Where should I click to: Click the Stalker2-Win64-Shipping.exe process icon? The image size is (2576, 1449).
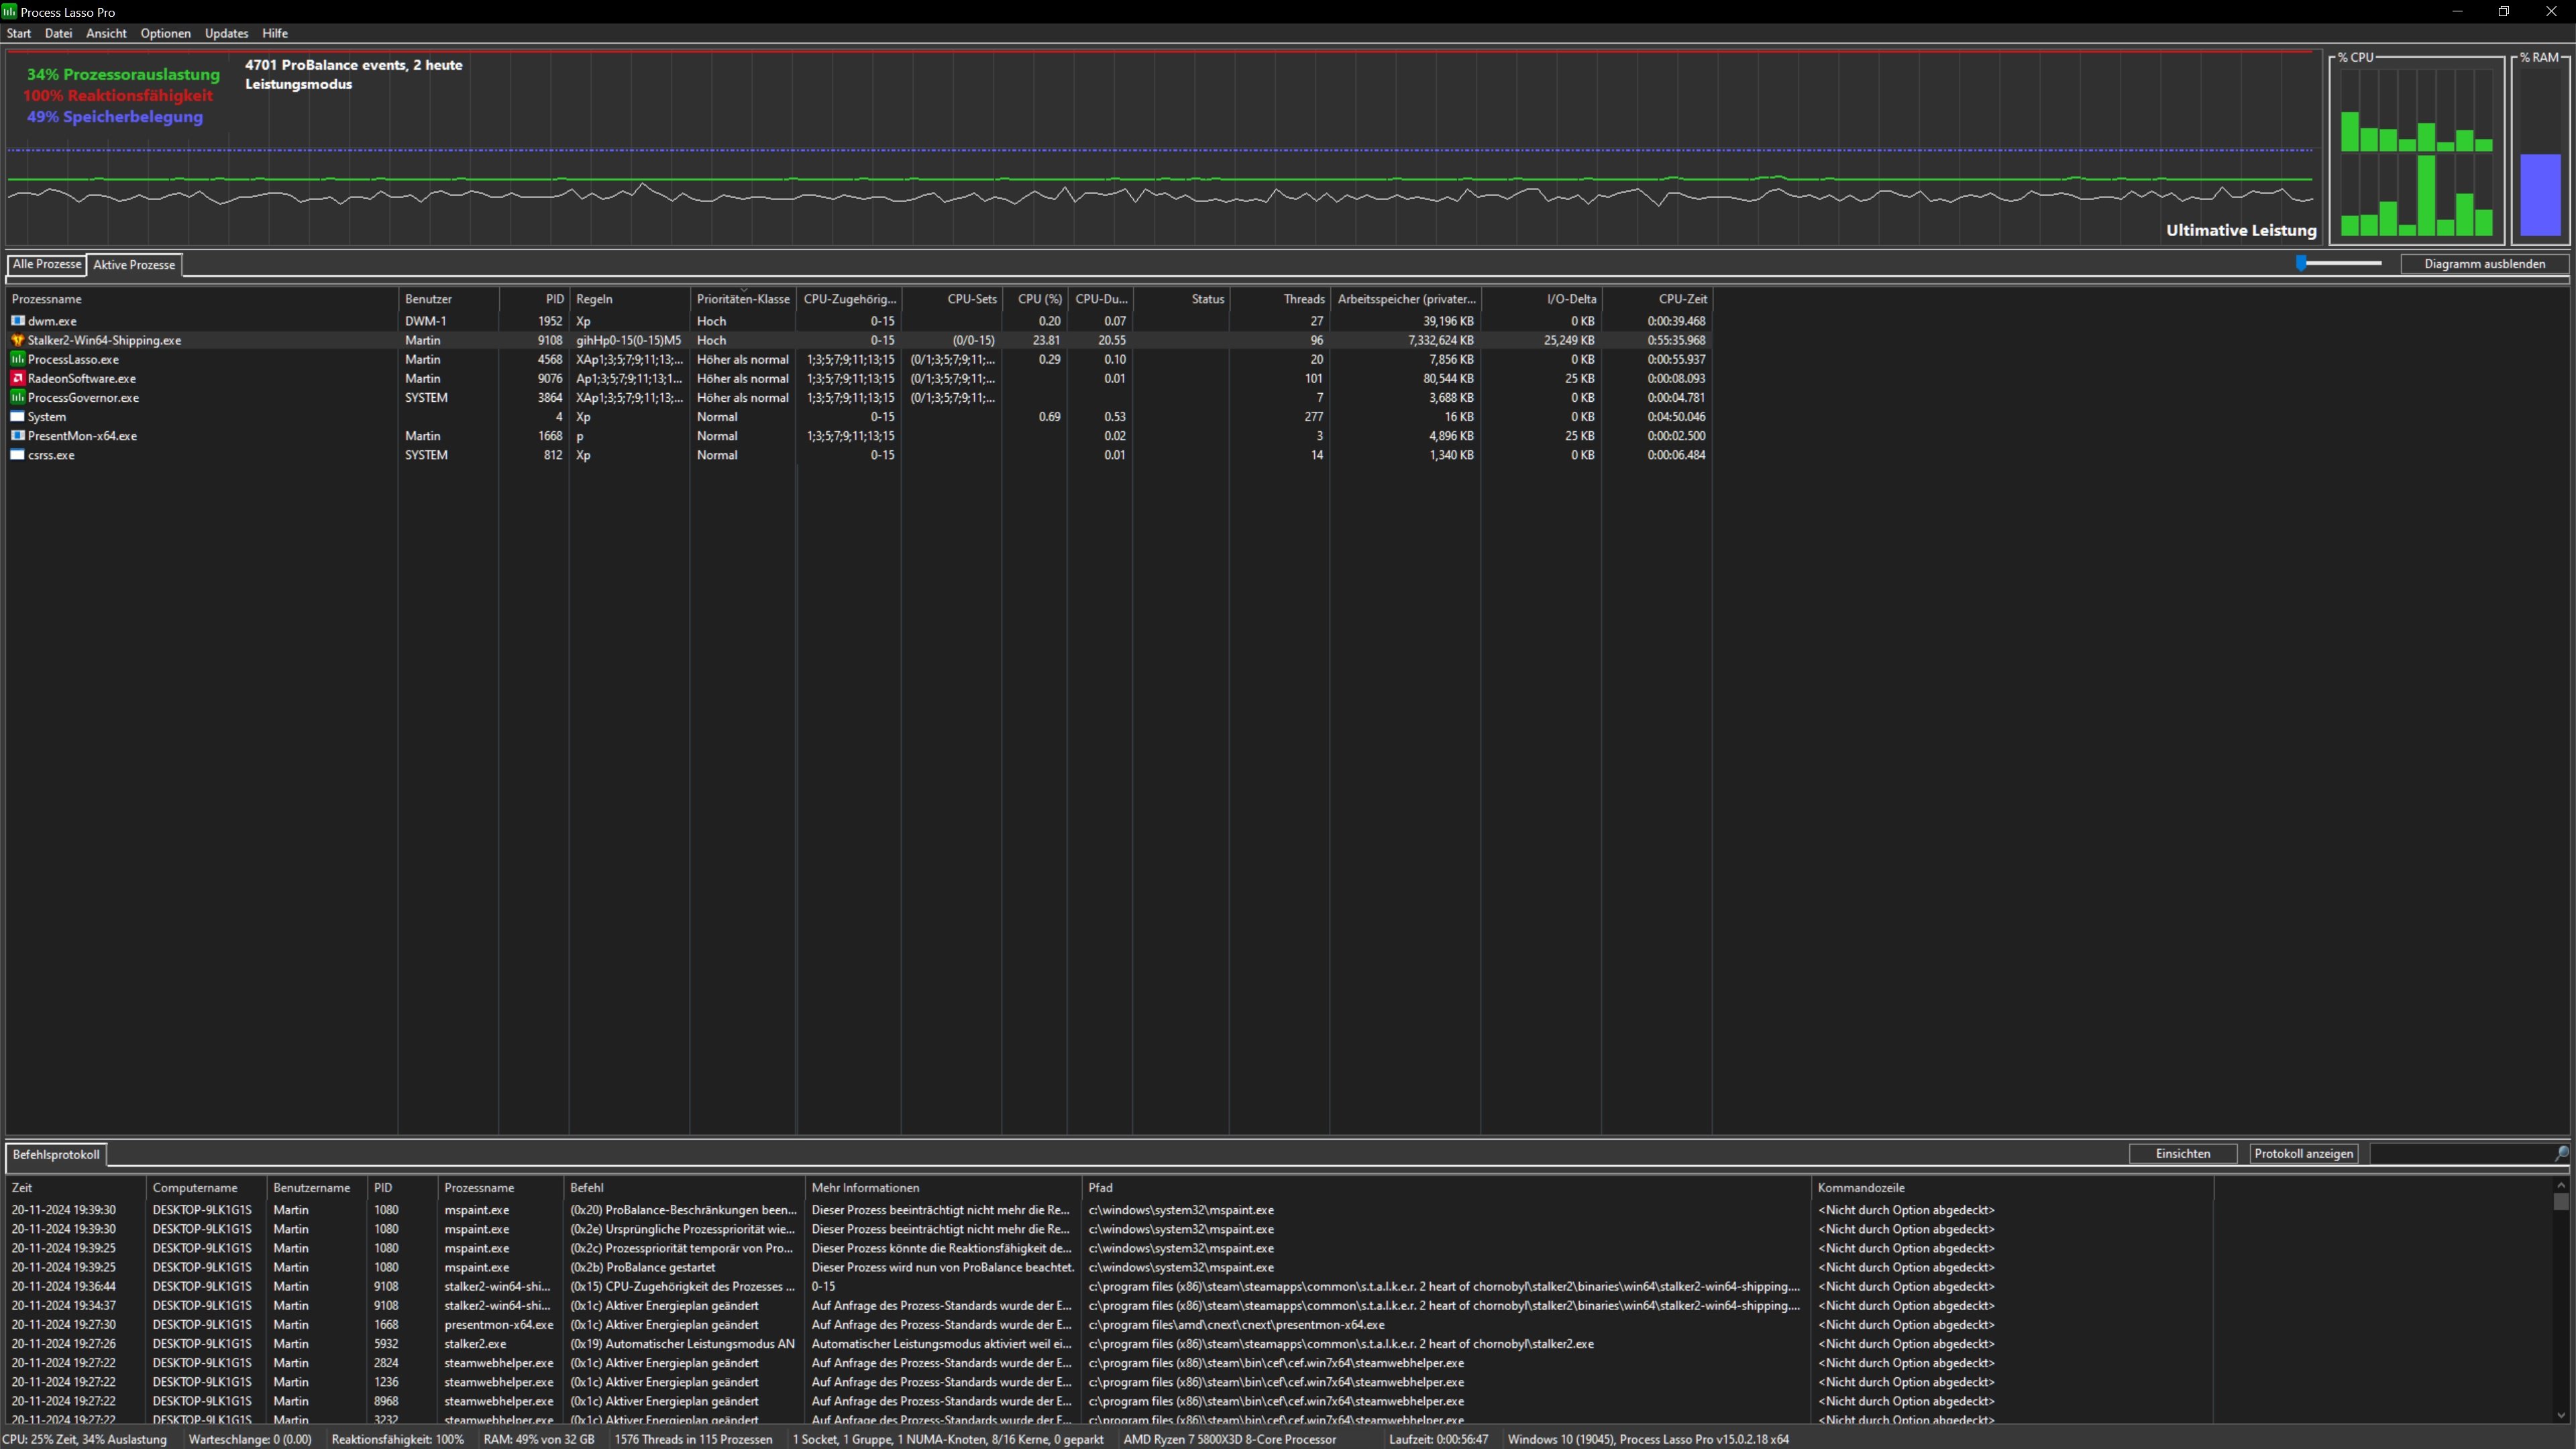[18, 340]
